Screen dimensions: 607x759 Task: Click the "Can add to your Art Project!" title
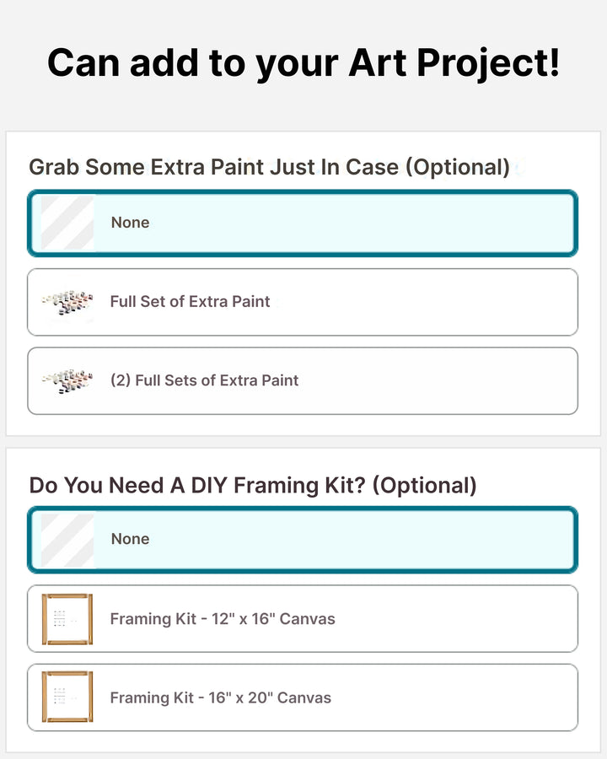303,63
